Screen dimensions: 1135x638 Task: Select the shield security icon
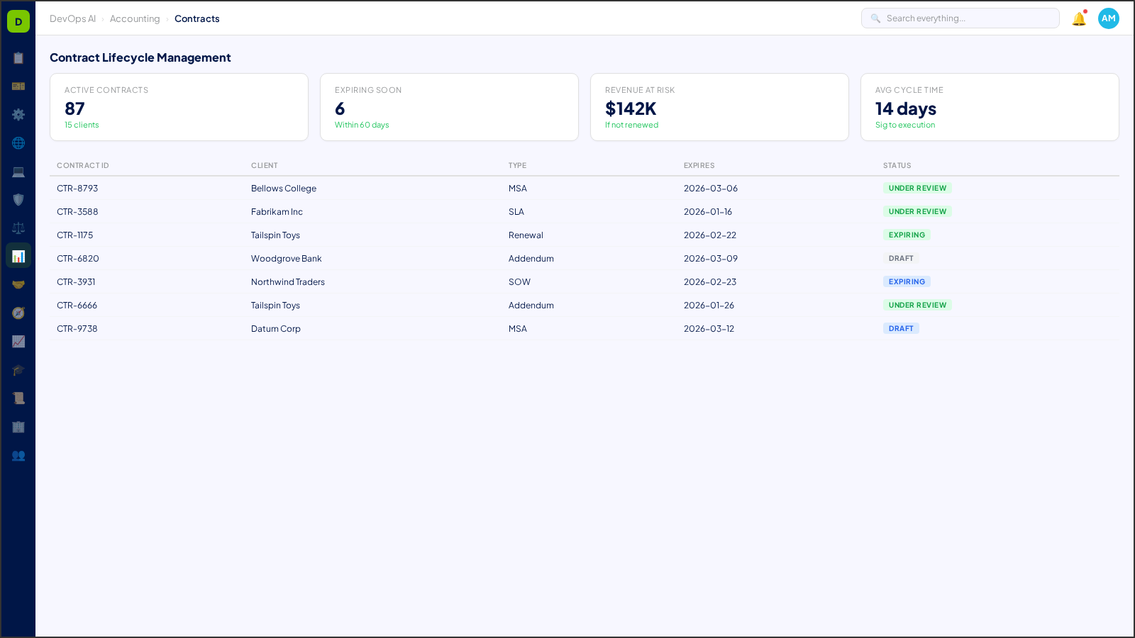tap(18, 200)
